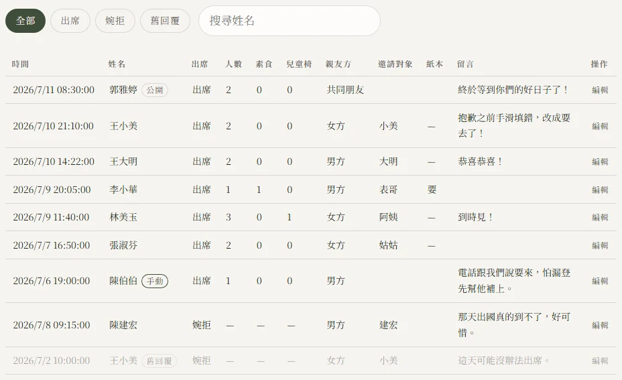Click the 時間 column header
622x380 pixels.
20,64
